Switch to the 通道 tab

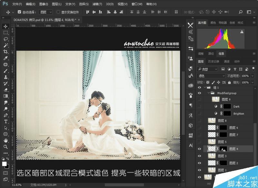pyautogui.click(x=227, y=61)
